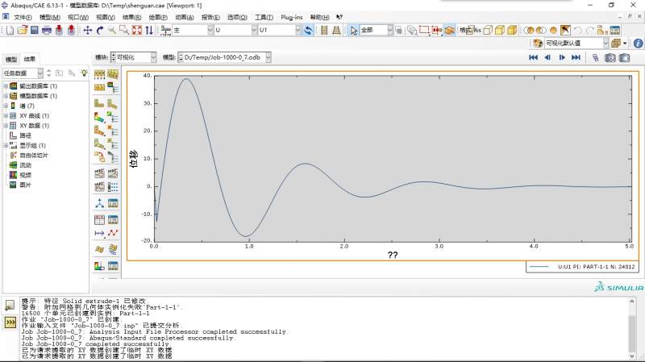Open the U field output dropdown
645x362 pixels.
pos(254,30)
